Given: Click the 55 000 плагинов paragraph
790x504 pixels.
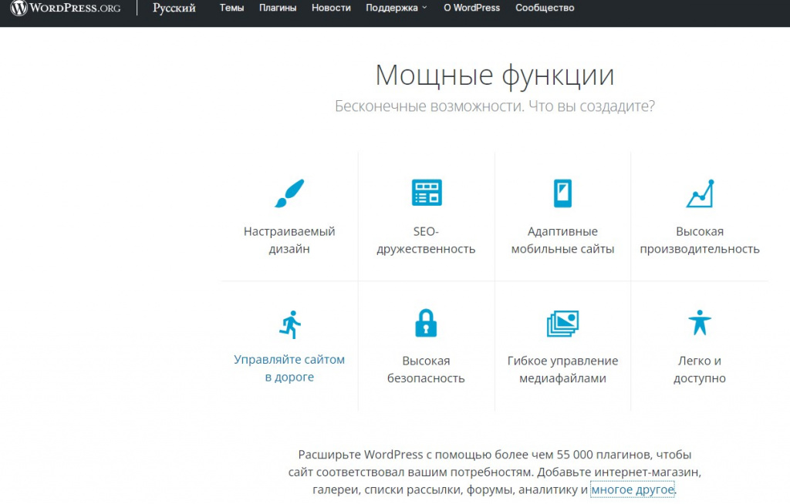Looking at the screenshot, I should click(495, 472).
